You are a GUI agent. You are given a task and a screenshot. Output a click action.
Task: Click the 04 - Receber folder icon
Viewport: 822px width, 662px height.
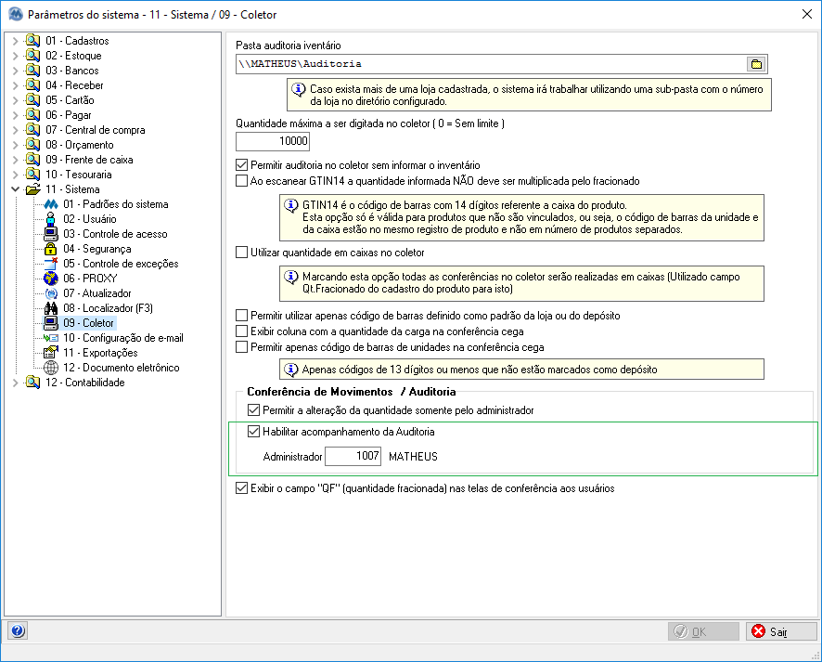pos(32,85)
